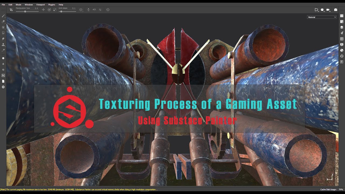Open the Shader Settings sphere icon

(342, 50)
